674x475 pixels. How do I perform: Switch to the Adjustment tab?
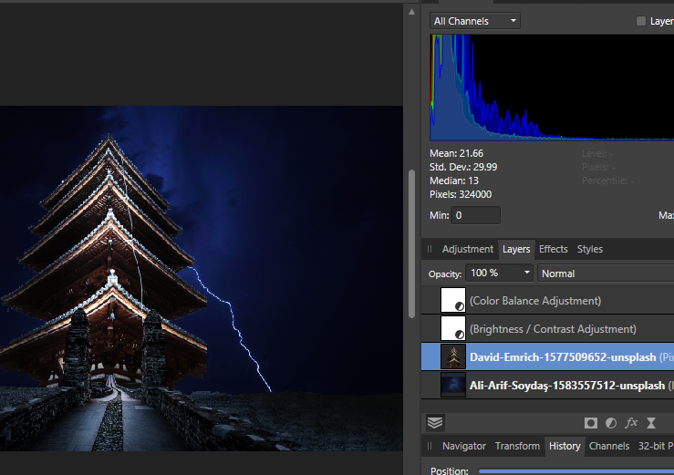point(468,249)
